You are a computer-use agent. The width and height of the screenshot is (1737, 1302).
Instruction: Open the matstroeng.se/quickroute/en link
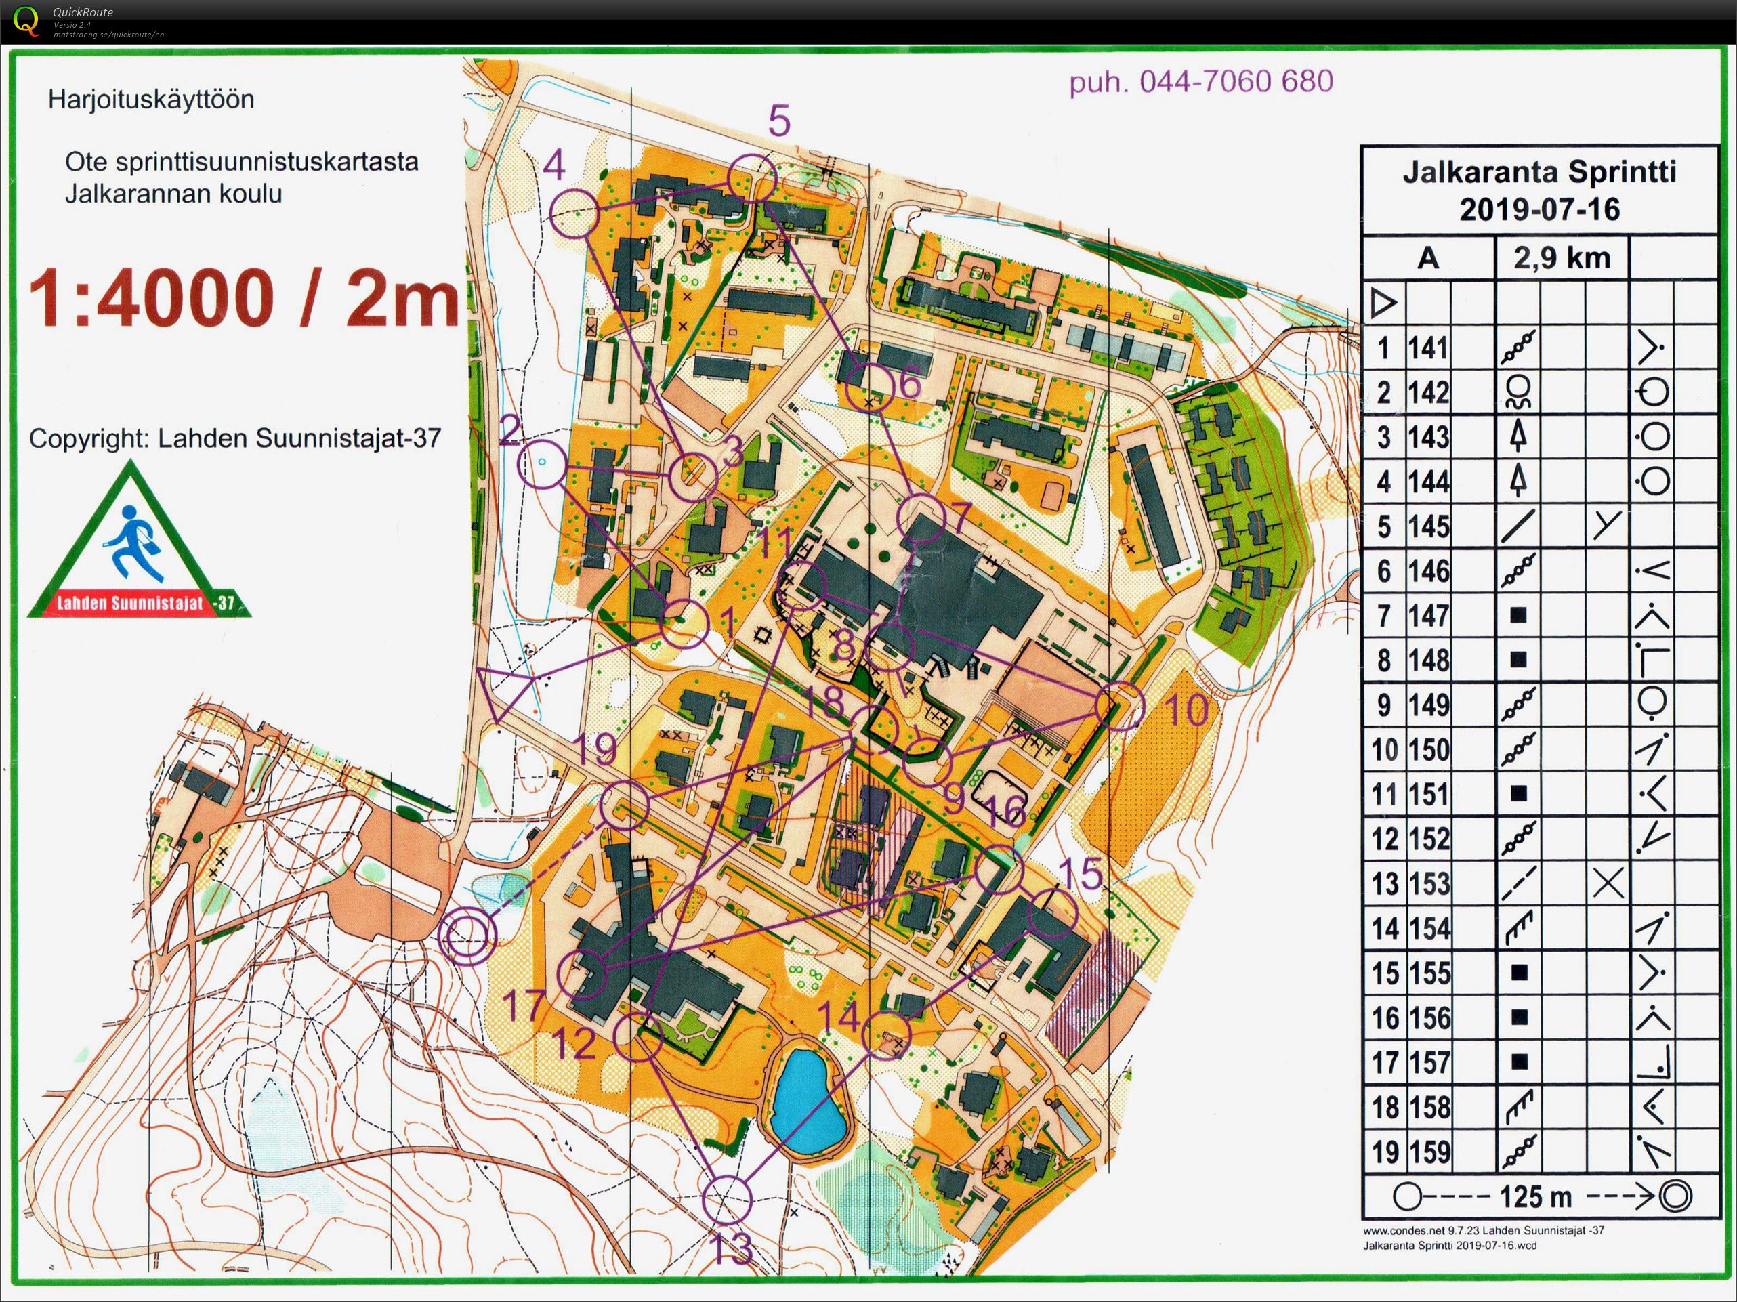point(108,35)
